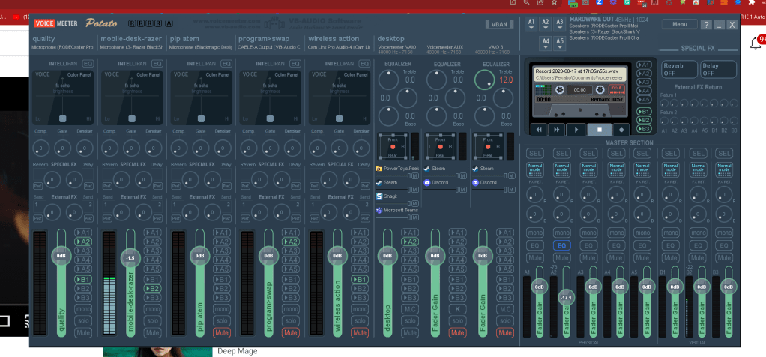The image size is (766, 357).
Task: Open the A1 hardware out device dropdown
Action: tap(531, 24)
